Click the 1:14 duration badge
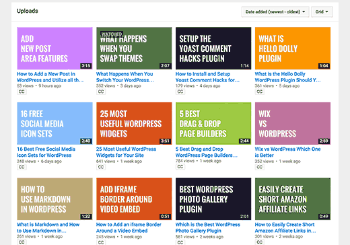 (244, 66)
